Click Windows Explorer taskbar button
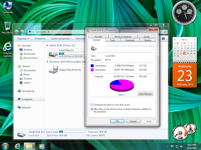The image size is (201, 150). coord(29,146)
